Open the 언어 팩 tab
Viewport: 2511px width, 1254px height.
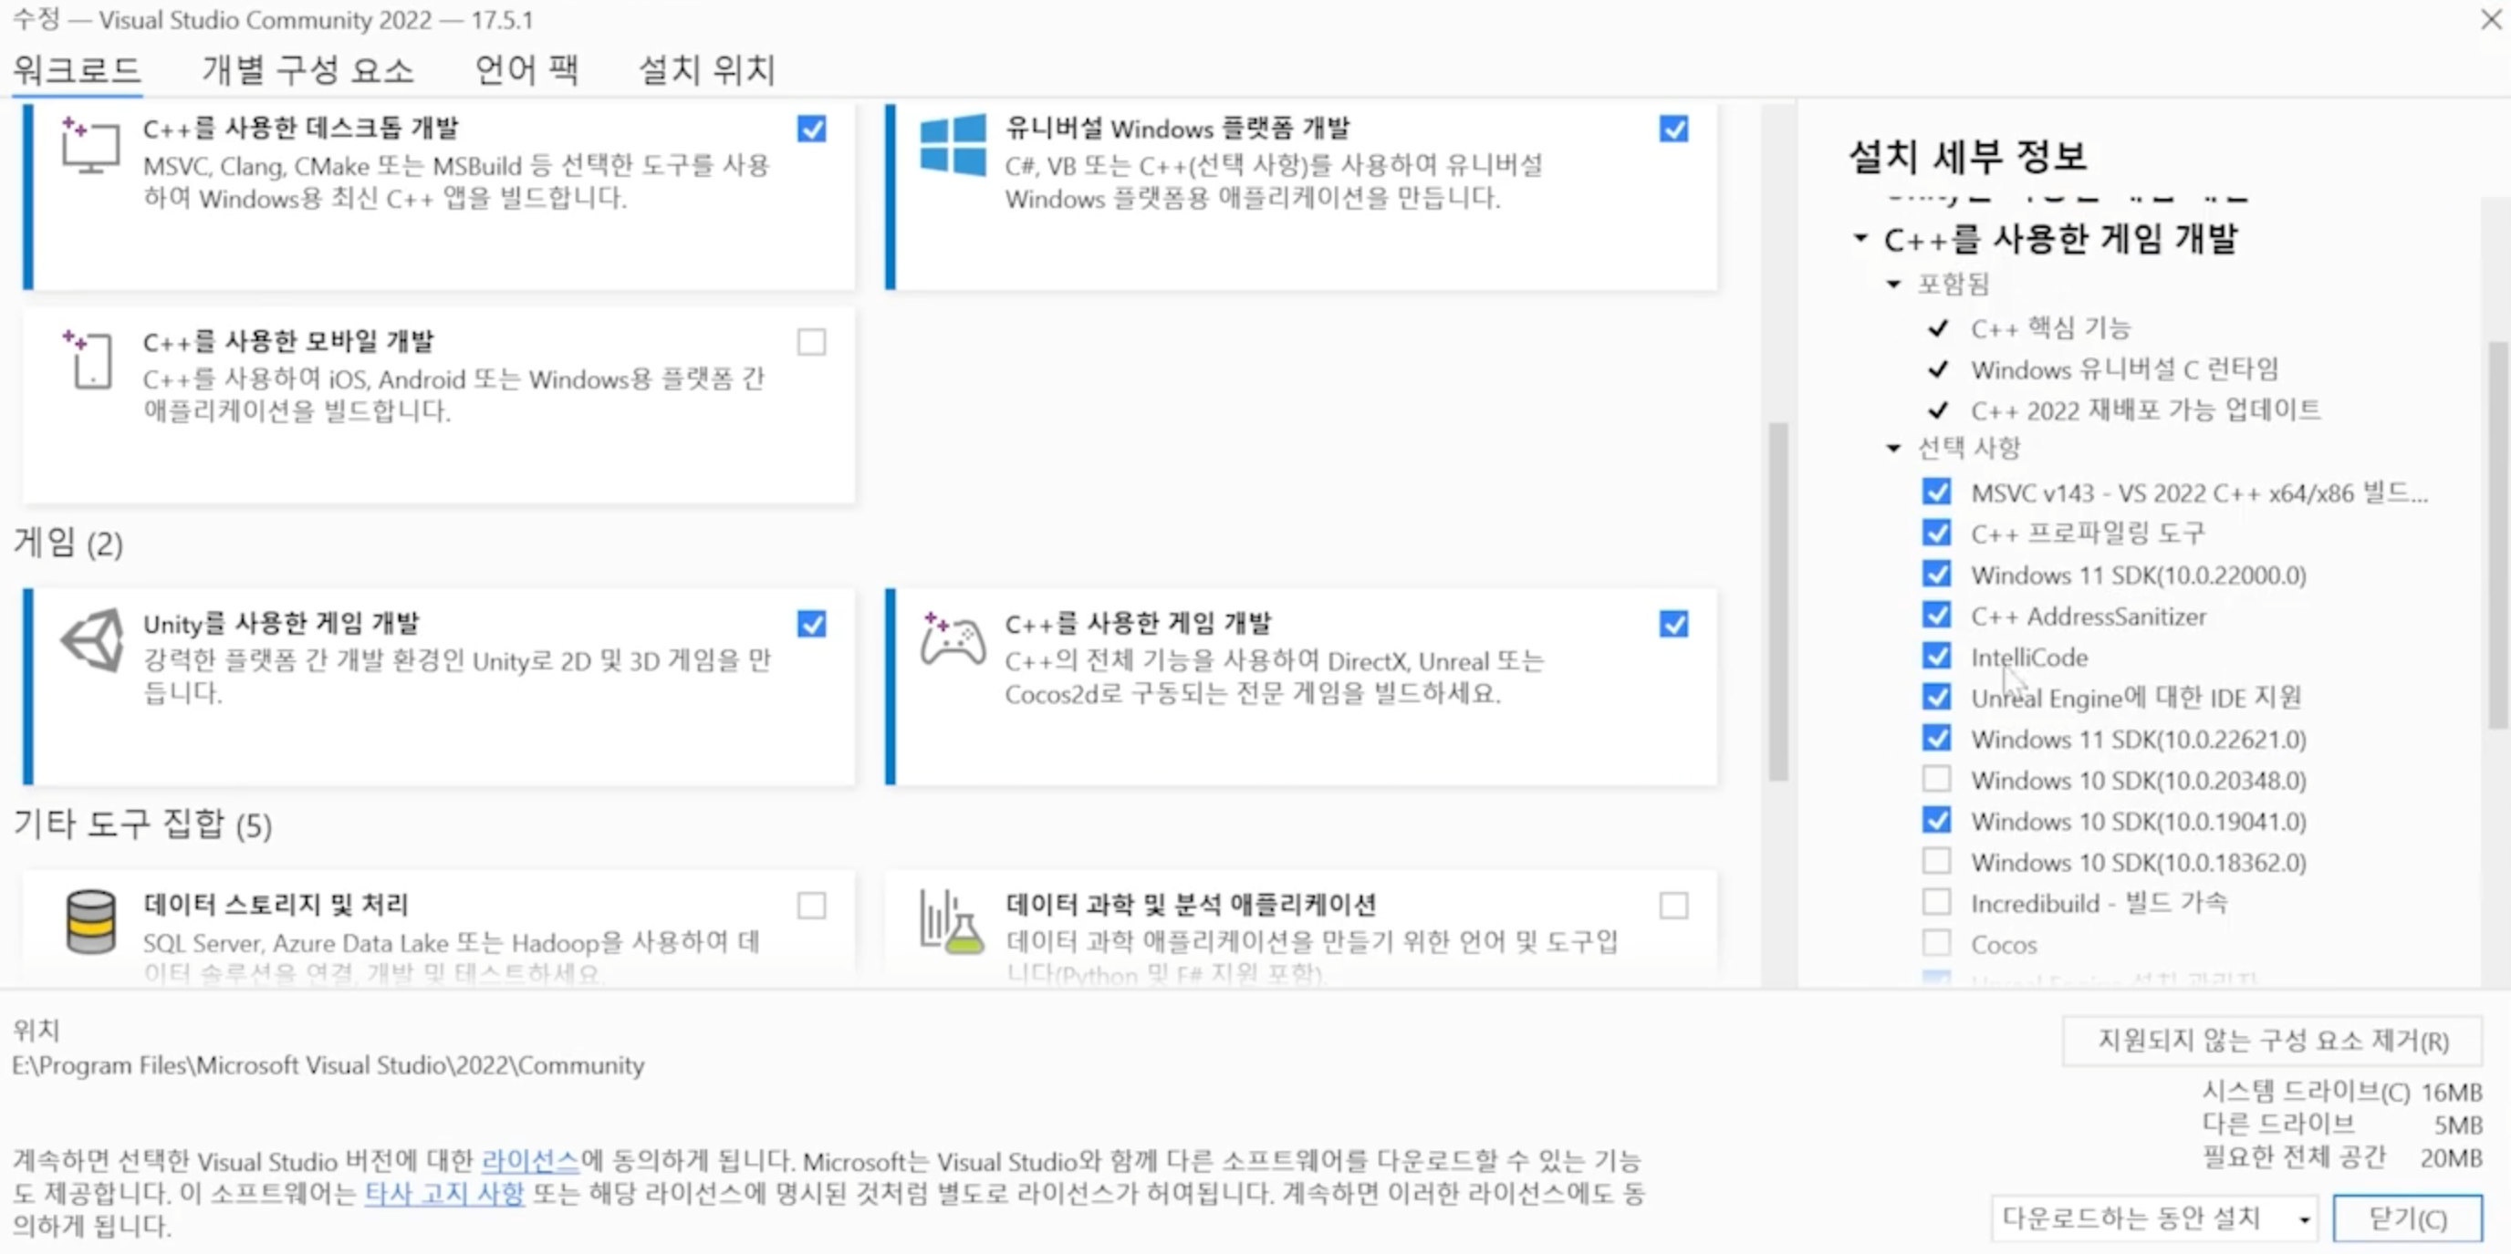(x=526, y=70)
